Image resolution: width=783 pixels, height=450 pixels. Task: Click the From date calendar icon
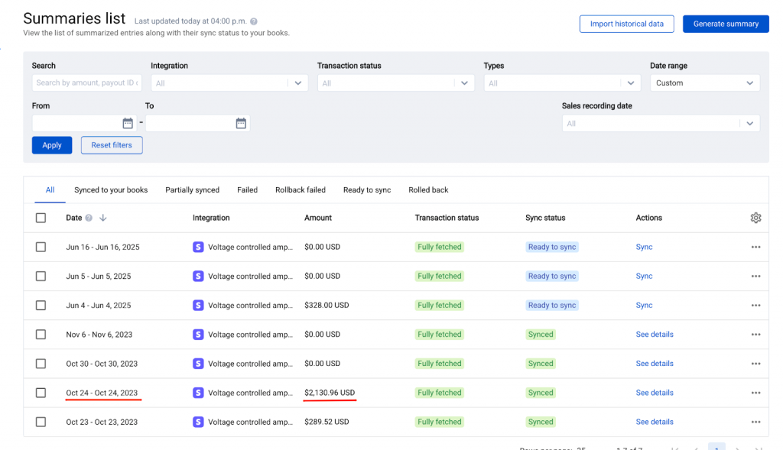click(128, 123)
